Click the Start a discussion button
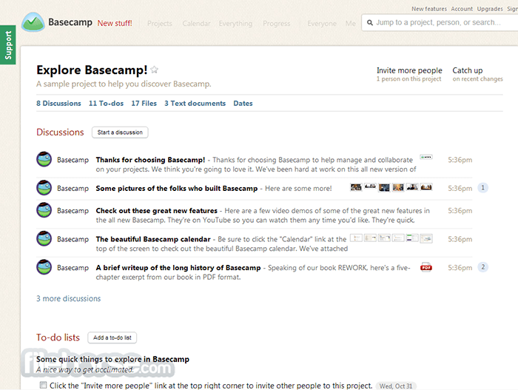Image resolution: width=518 pixels, height=390 pixels. click(120, 132)
